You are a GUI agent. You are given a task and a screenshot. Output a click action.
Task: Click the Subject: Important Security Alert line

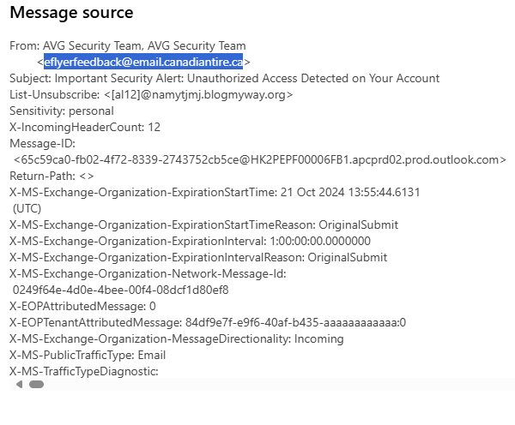point(225,78)
